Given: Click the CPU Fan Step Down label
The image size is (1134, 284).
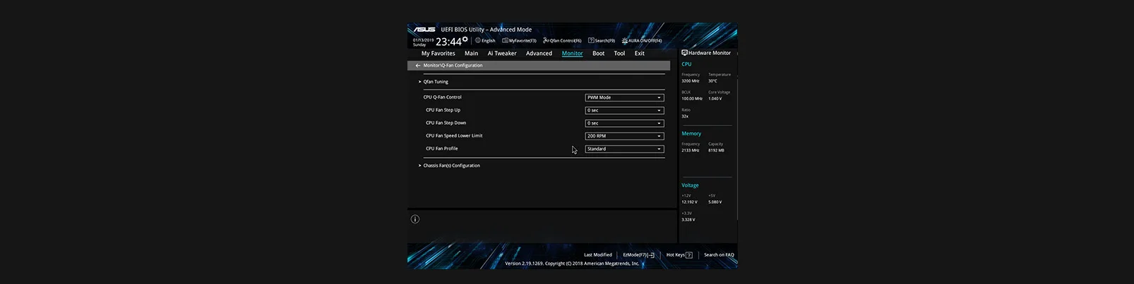Looking at the screenshot, I should [x=446, y=123].
